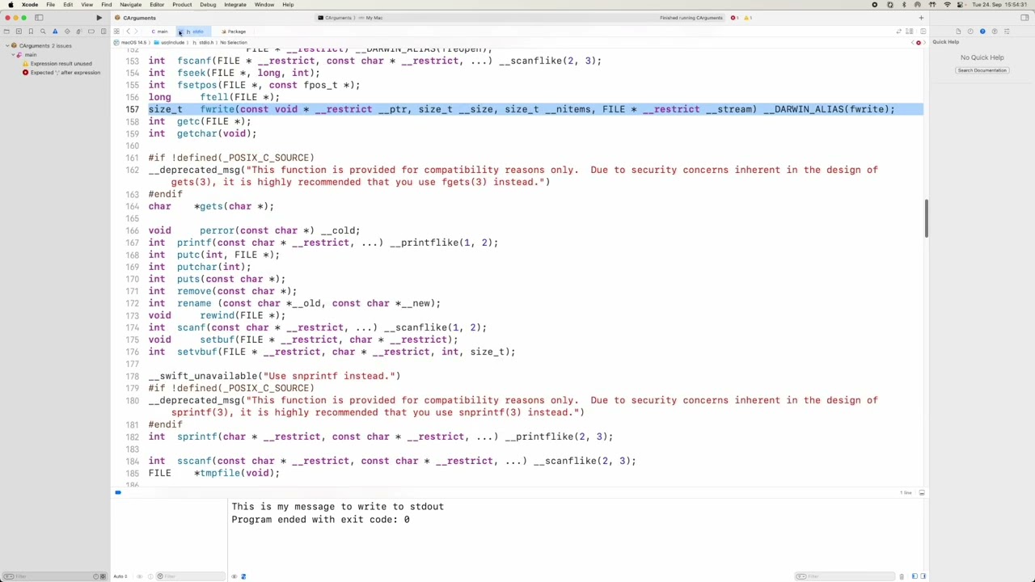This screenshot has height=582, width=1035.
Task: Open the Product menu
Action: pyautogui.click(x=182, y=5)
